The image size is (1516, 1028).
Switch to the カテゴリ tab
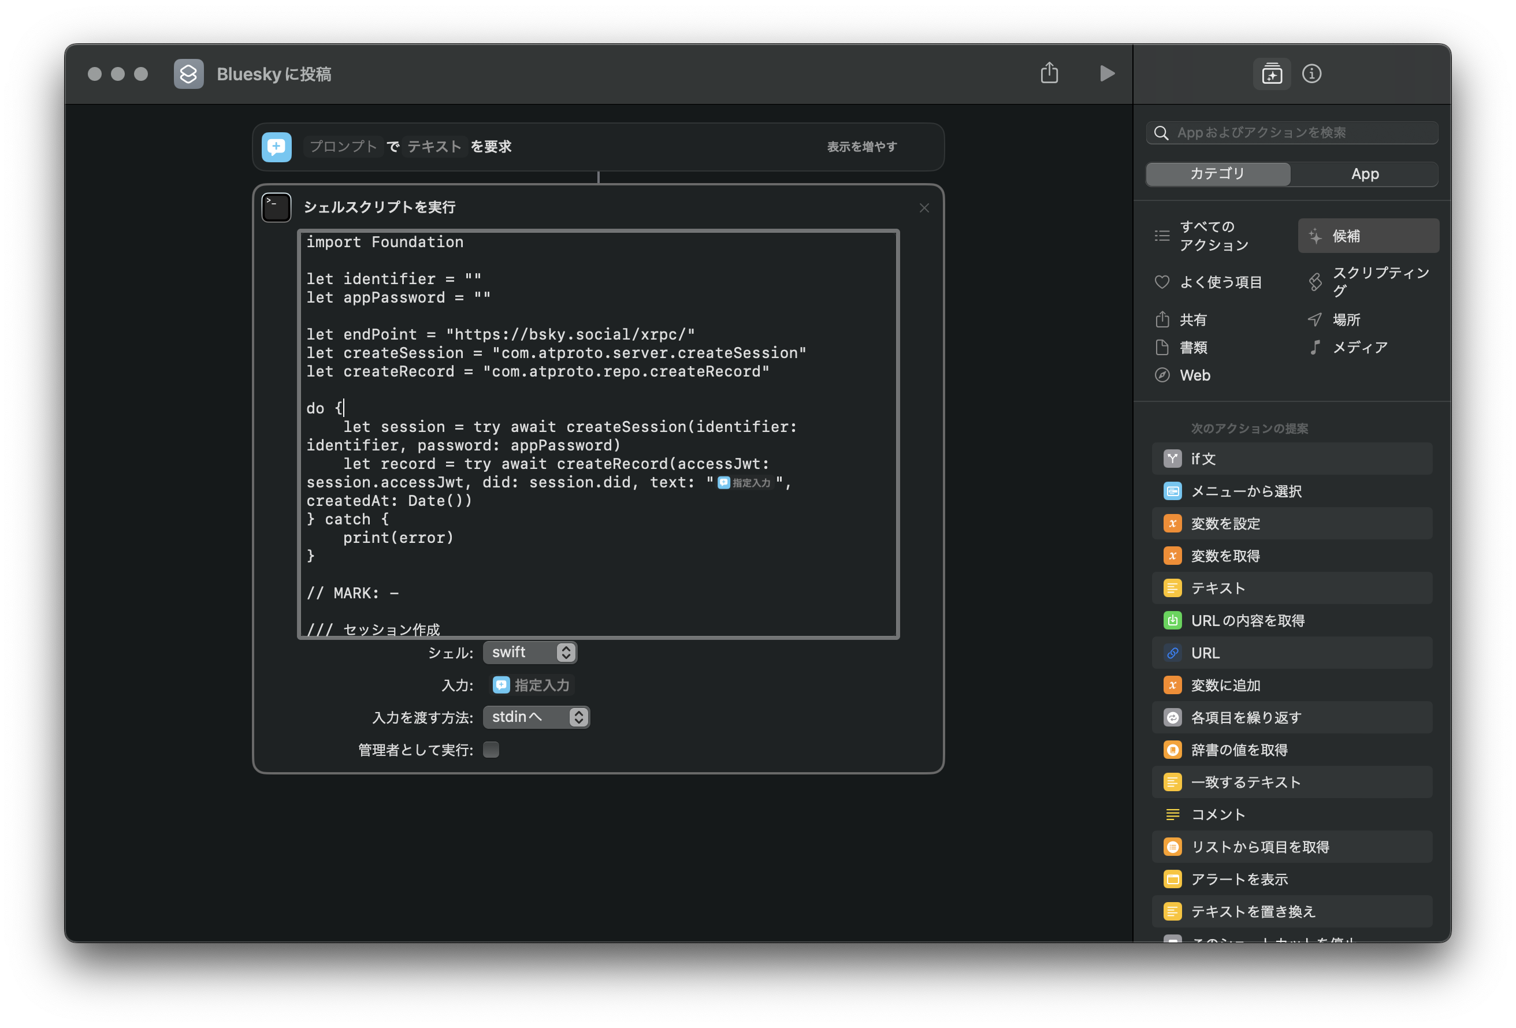(1217, 174)
